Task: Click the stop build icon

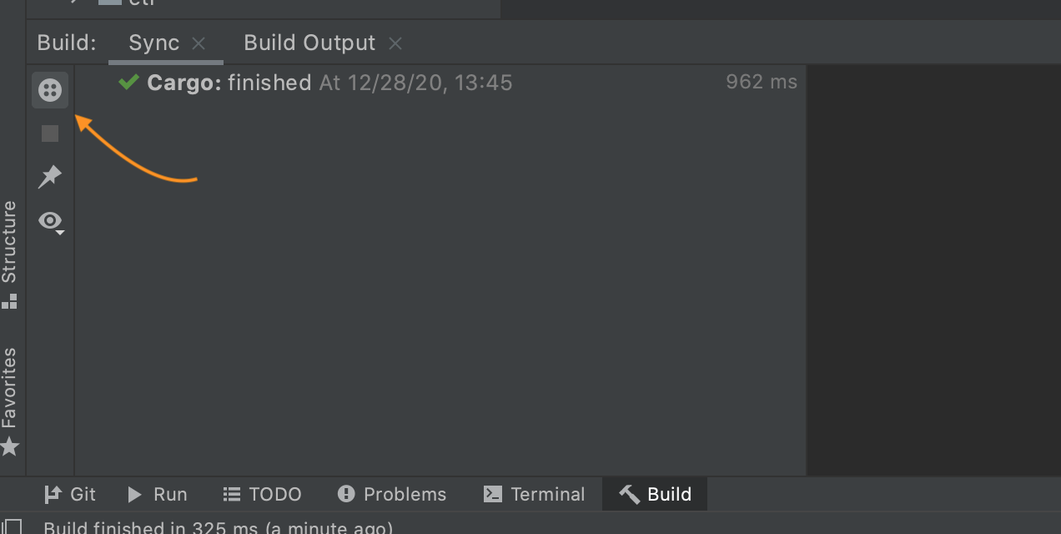Action: pos(49,133)
